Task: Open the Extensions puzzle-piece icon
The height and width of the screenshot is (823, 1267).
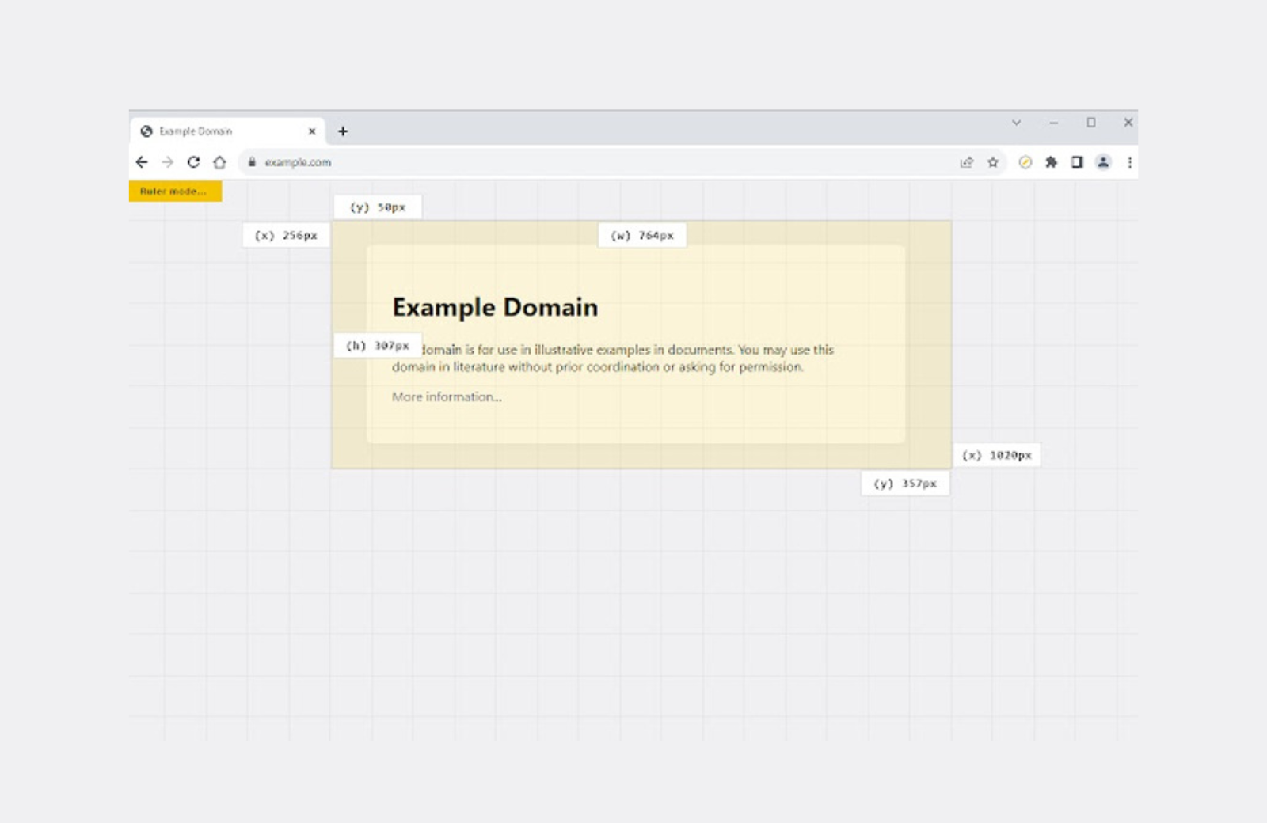Action: click(x=1051, y=162)
